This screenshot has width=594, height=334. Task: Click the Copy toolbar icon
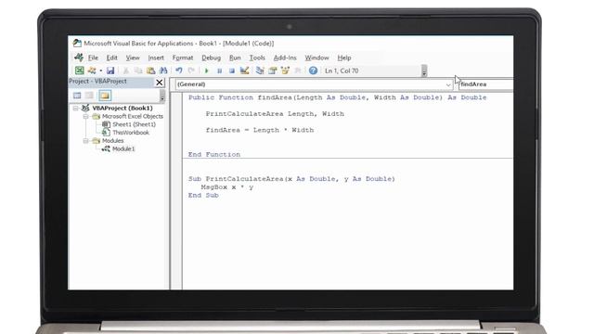pos(138,71)
